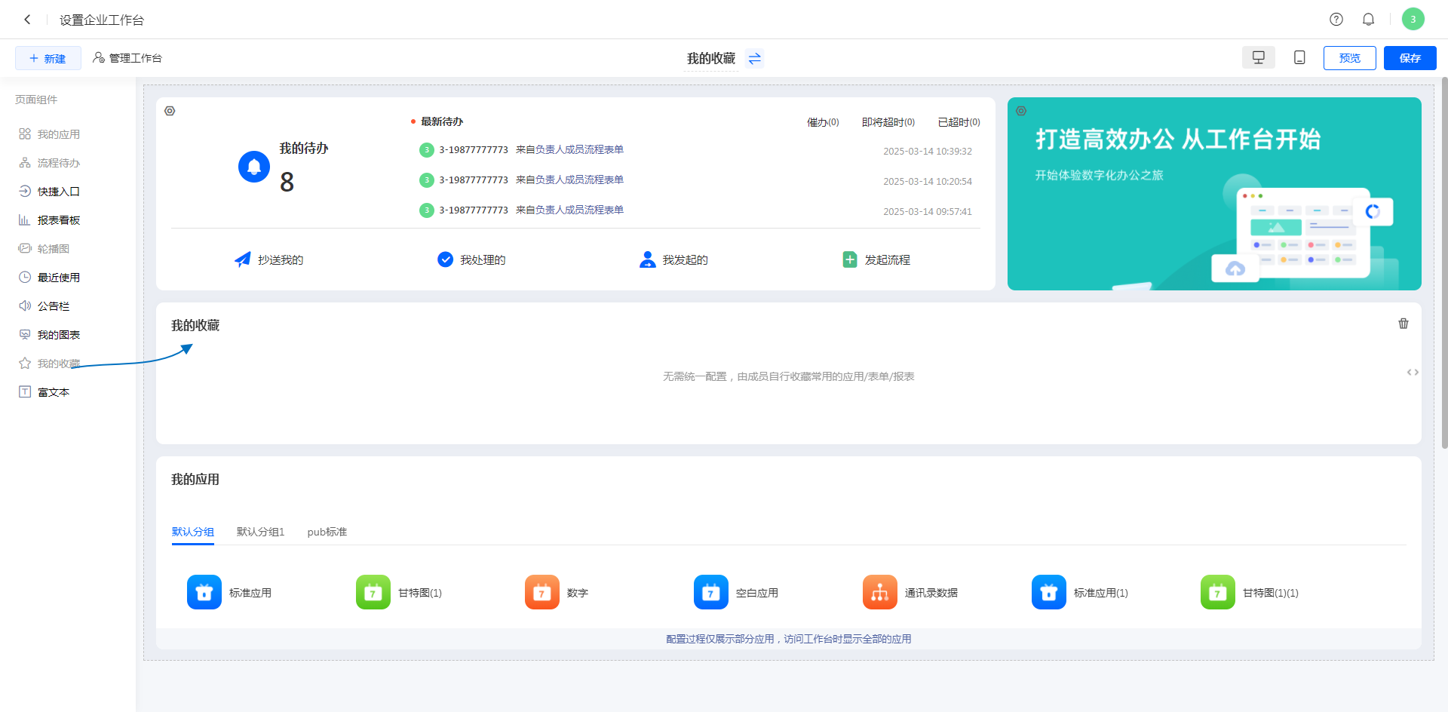
Task: Open the notifications bell icon
Action: tap(1368, 20)
